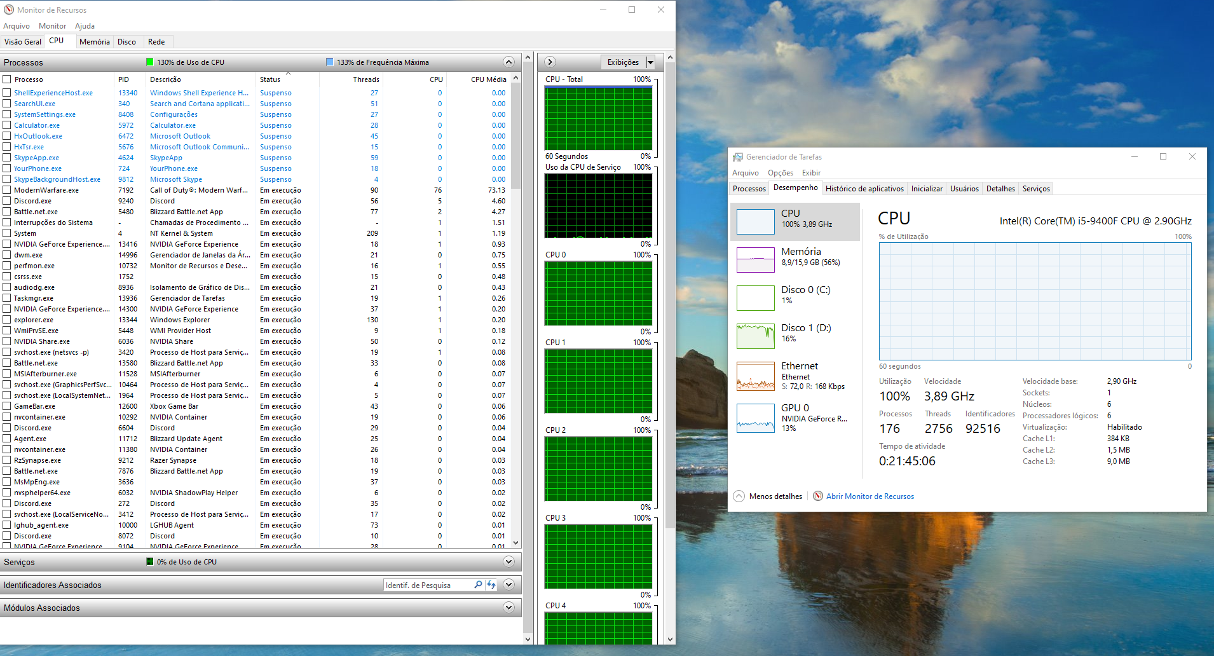The image size is (1214, 656).
Task: Expand the Módulos Associados section
Action: (x=508, y=607)
